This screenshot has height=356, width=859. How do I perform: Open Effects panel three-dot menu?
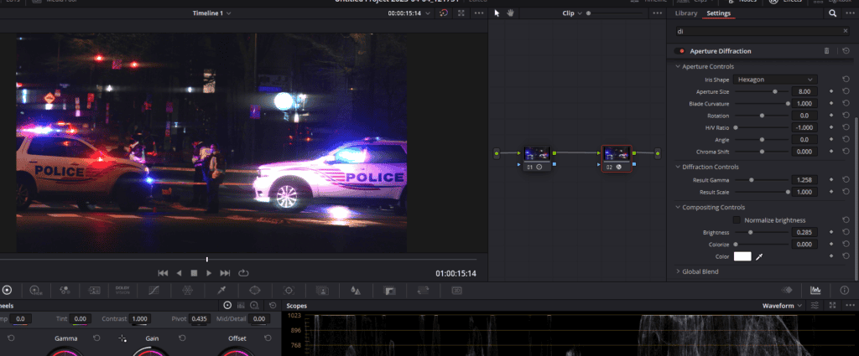click(851, 13)
